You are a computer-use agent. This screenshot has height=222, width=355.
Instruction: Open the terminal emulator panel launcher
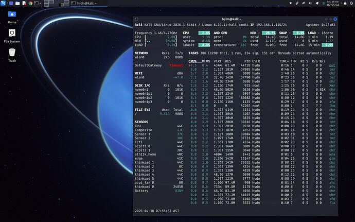[36, 3]
